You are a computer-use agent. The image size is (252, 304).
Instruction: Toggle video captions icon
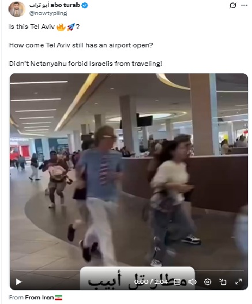(x=177, y=281)
